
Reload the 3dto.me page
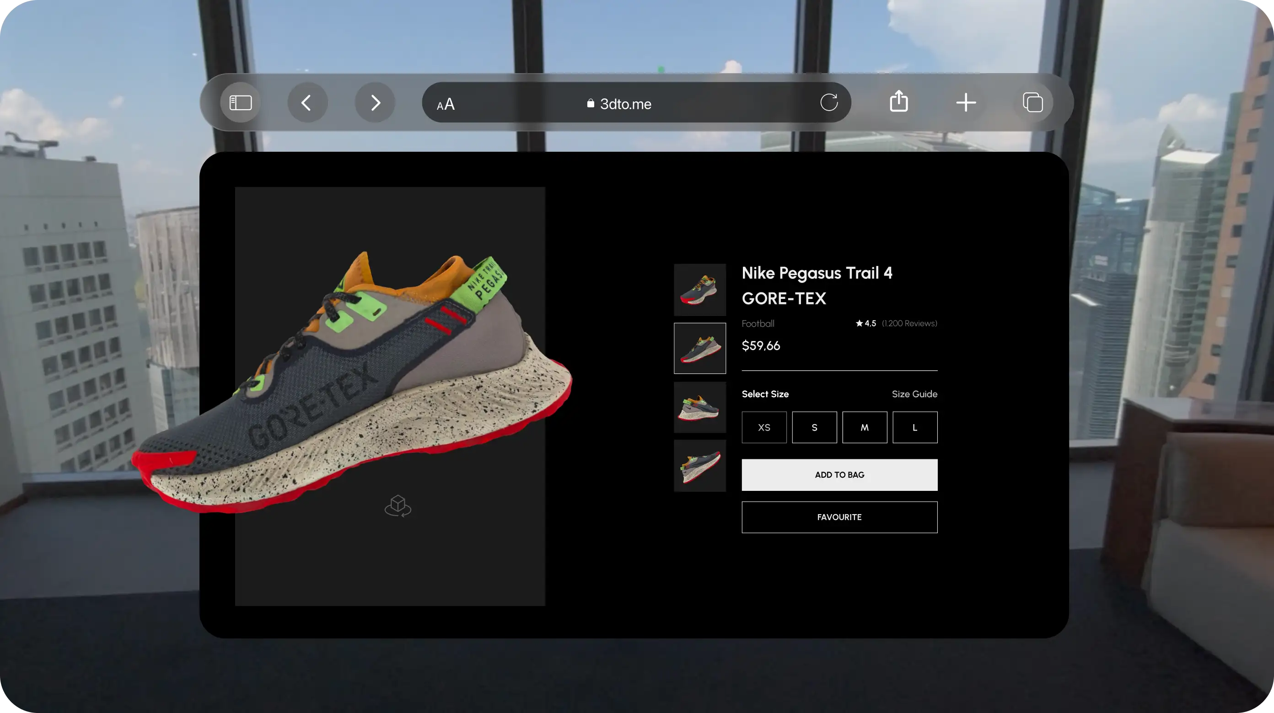click(x=829, y=103)
